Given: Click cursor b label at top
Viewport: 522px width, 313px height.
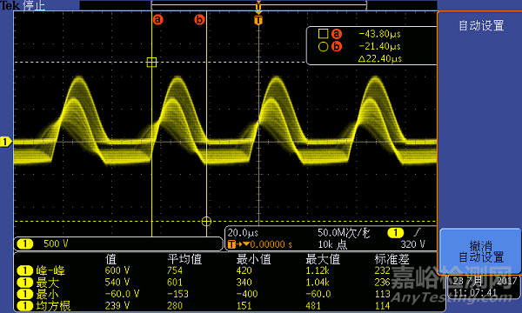Looking at the screenshot, I should coord(199,19).
